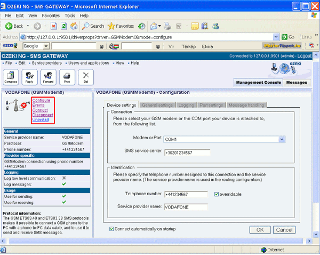Open the Messages tab
320x255 pixels.
tap(297, 82)
